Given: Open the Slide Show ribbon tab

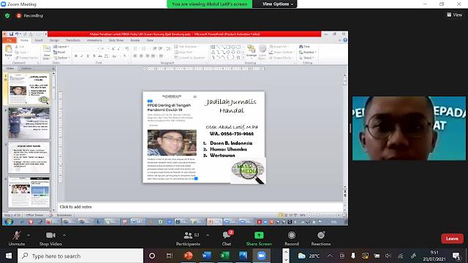Looking at the screenshot, I should tap(116, 40).
